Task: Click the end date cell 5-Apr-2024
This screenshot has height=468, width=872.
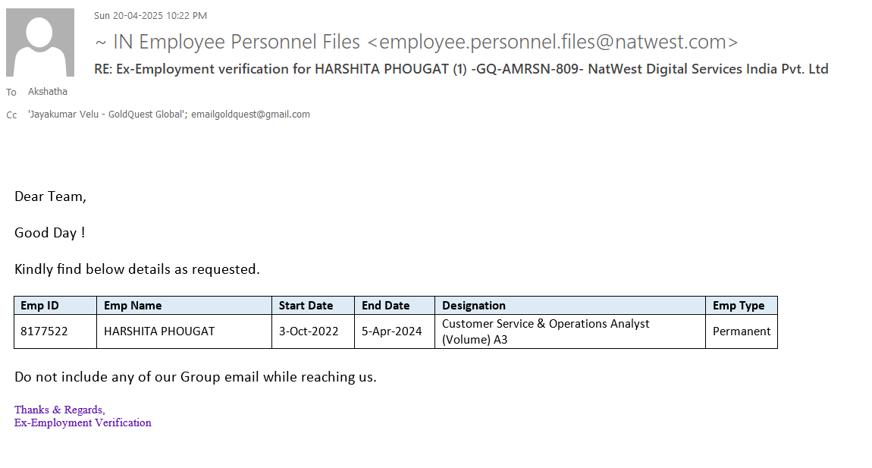Action: pyautogui.click(x=392, y=331)
